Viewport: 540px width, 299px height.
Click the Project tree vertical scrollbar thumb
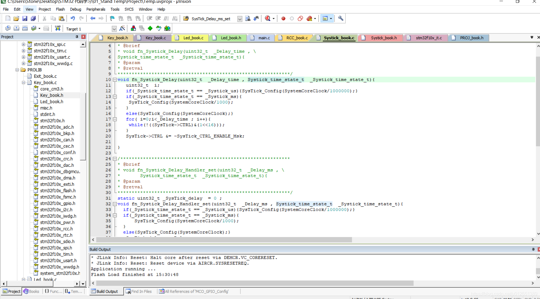pos(83,126)
